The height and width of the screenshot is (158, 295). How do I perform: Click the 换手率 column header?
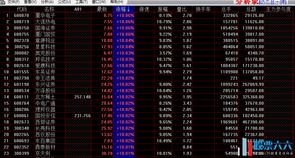tap(203, 9)
